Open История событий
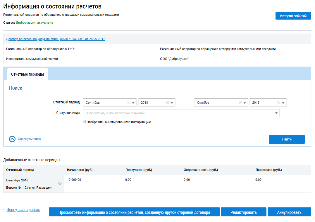The width and height of the screenshot is (315, 222). coord(293,16)
